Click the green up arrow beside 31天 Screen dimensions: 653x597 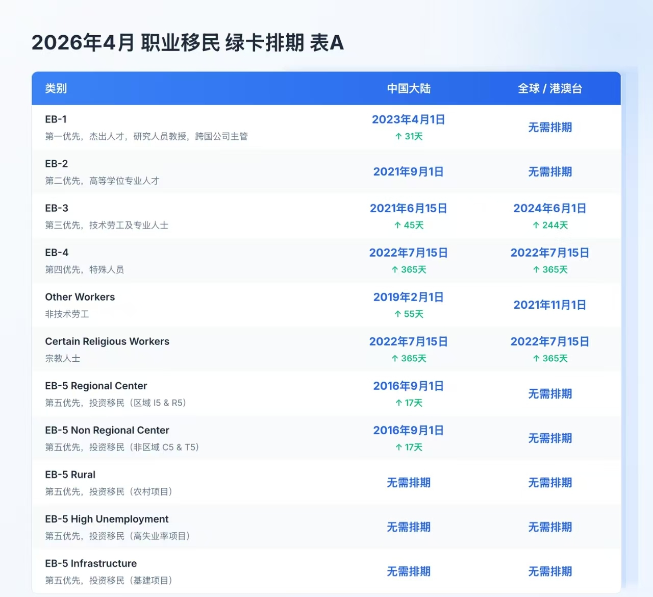[398, 136]
